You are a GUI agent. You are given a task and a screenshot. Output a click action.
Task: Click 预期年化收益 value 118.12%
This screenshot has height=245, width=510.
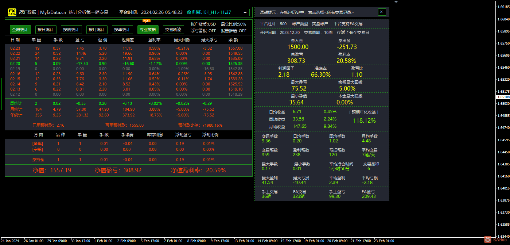(x=364, y=120)
